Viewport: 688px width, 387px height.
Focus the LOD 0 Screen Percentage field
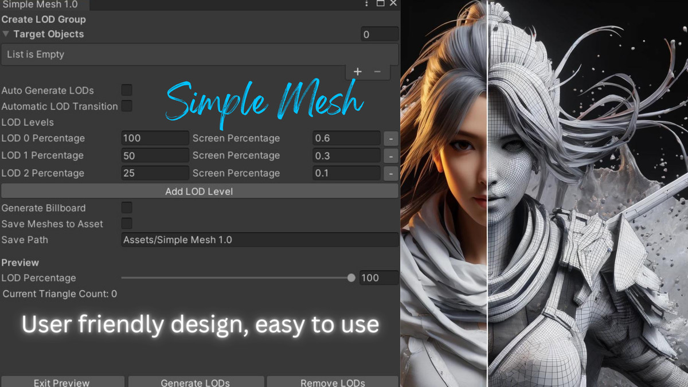click(x=346, y=138)
